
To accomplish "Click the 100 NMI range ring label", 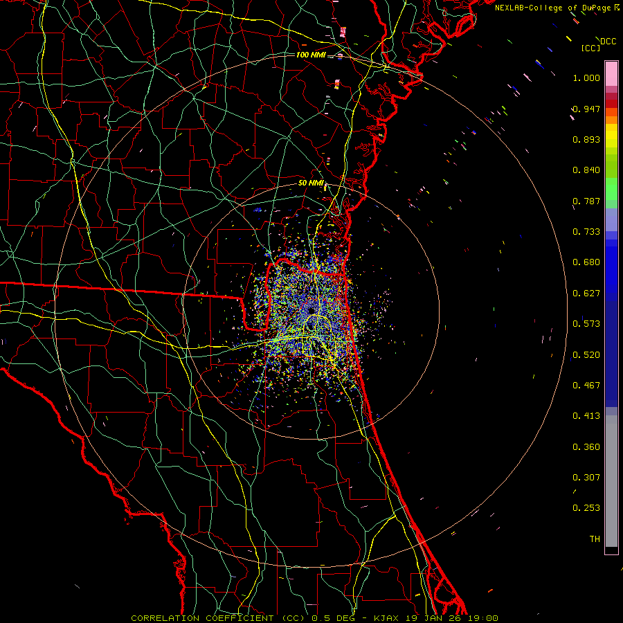I will [x=311, y=55].
